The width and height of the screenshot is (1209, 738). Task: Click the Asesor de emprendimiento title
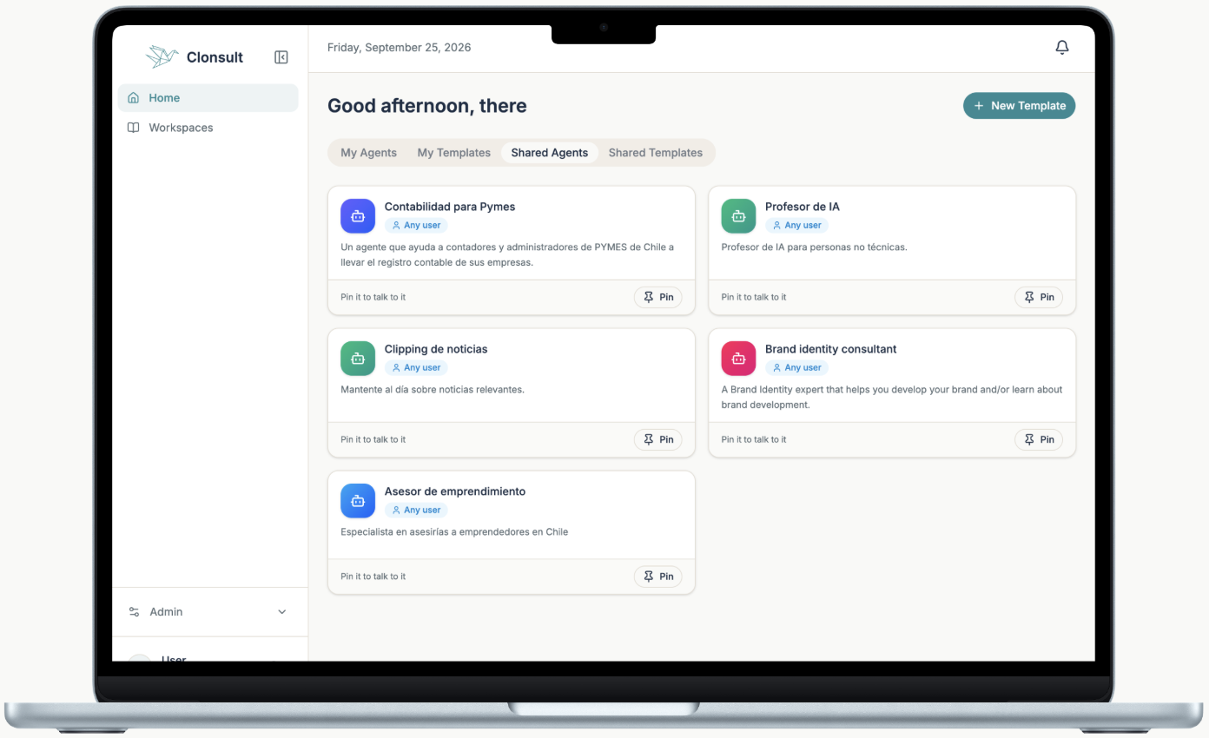click(x=455, y=491)
